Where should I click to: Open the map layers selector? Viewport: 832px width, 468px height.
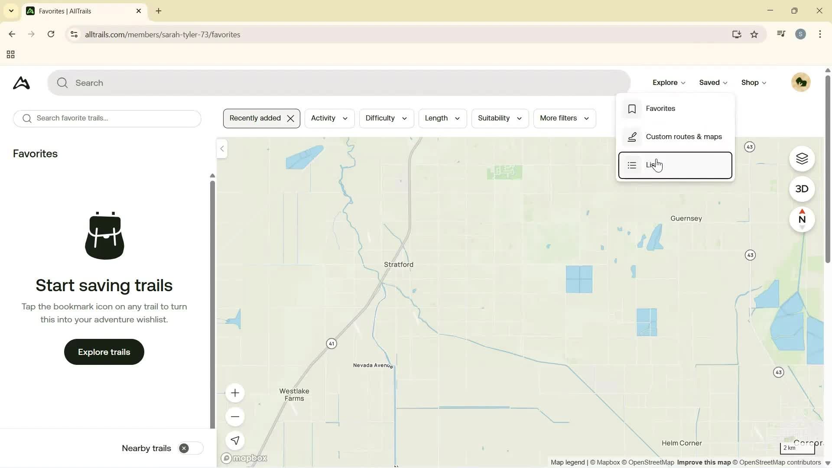[x=802, y=159]
